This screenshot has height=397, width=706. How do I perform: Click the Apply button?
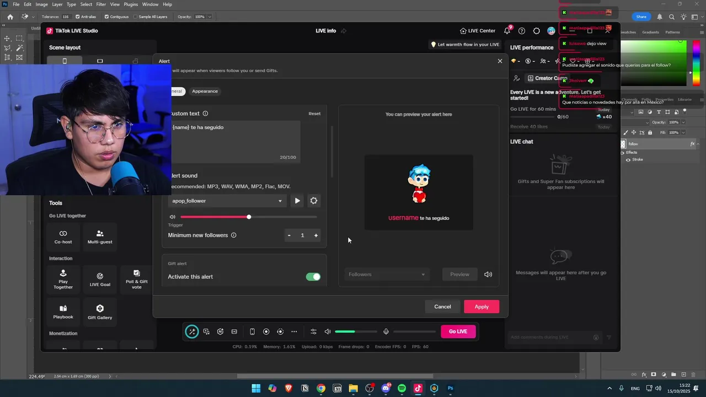482,307
